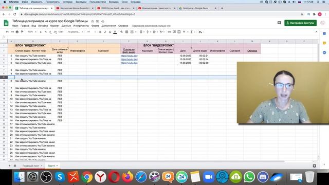Screen dimensions: 329x185
Task: Open WhatsApp from the Dock
Action: (x=249, y=177)
